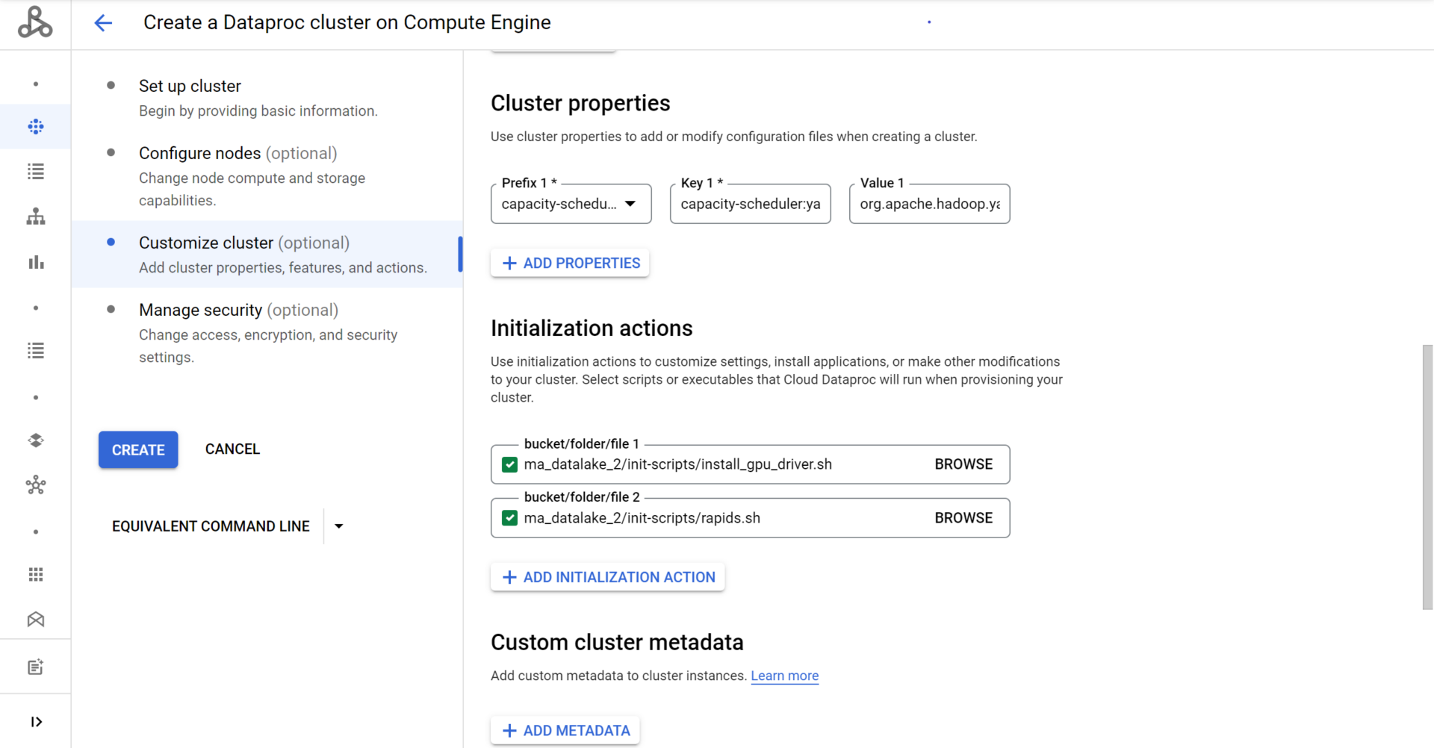Select the Set up cluster step
The height and width of the screenshot is (748, 1434).
click(x=190, y=85)
